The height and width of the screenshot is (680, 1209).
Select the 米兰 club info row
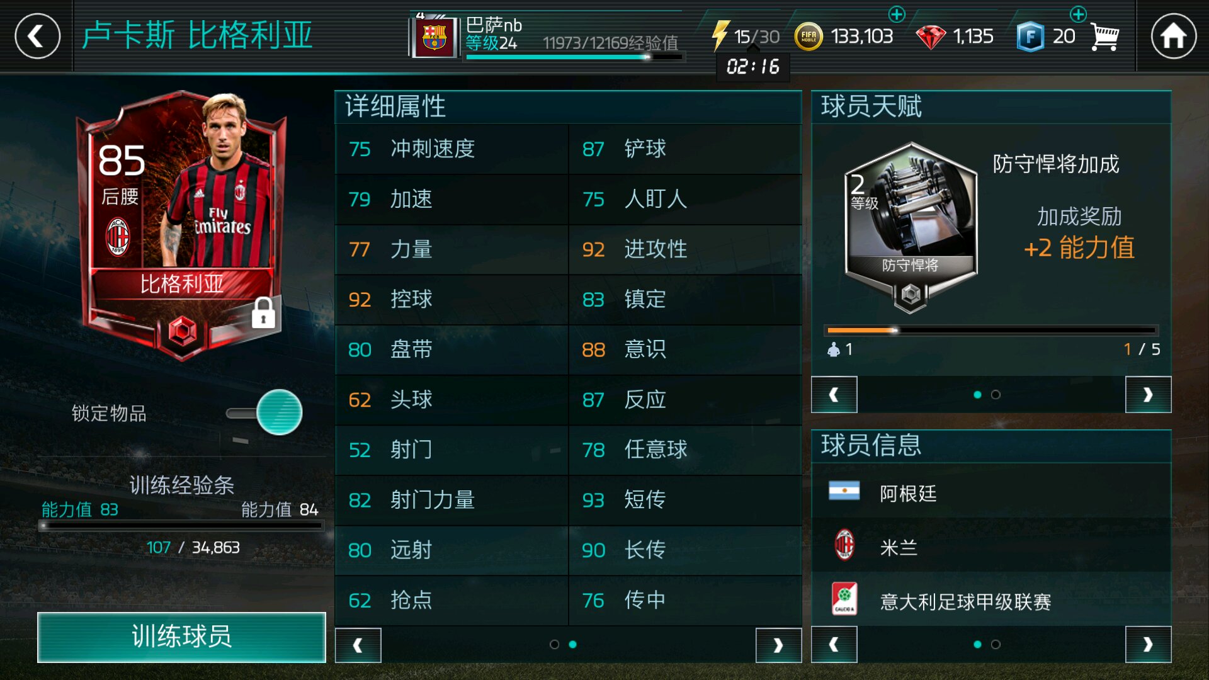tap(991, 545)
